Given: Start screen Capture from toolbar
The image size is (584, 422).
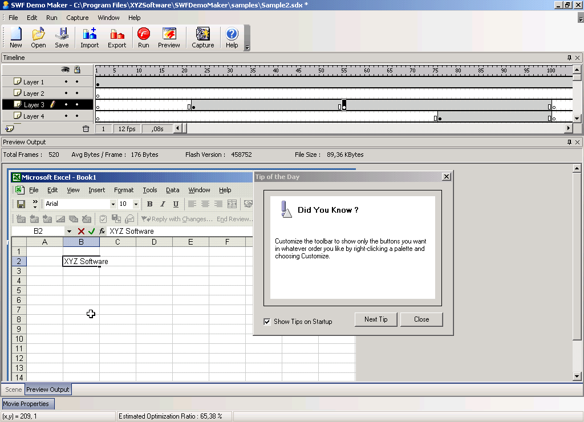Looking at the screenshot, I should pyautogui.click(x=203, y=37).
